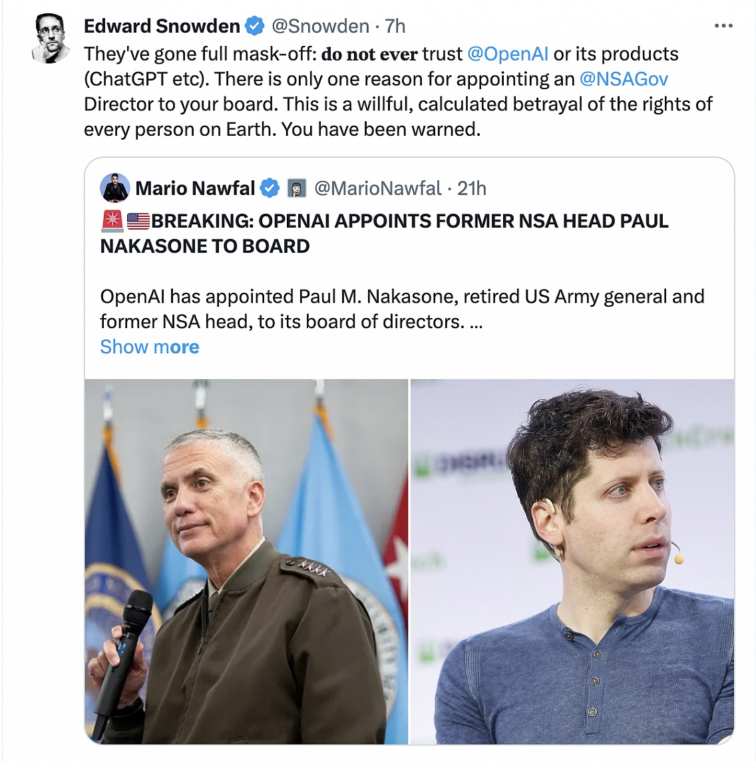Click the Edward Snowden display name

pos(162,26)
